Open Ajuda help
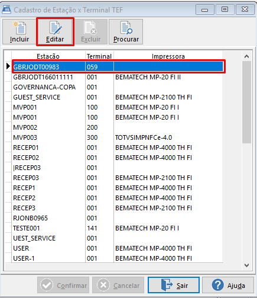The width and height of the screenshot is (257, 298). (228, 285)
